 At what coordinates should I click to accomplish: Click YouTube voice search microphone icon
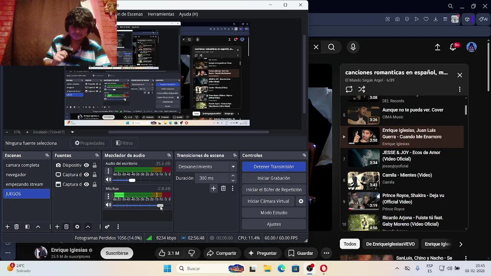(353, 47)
